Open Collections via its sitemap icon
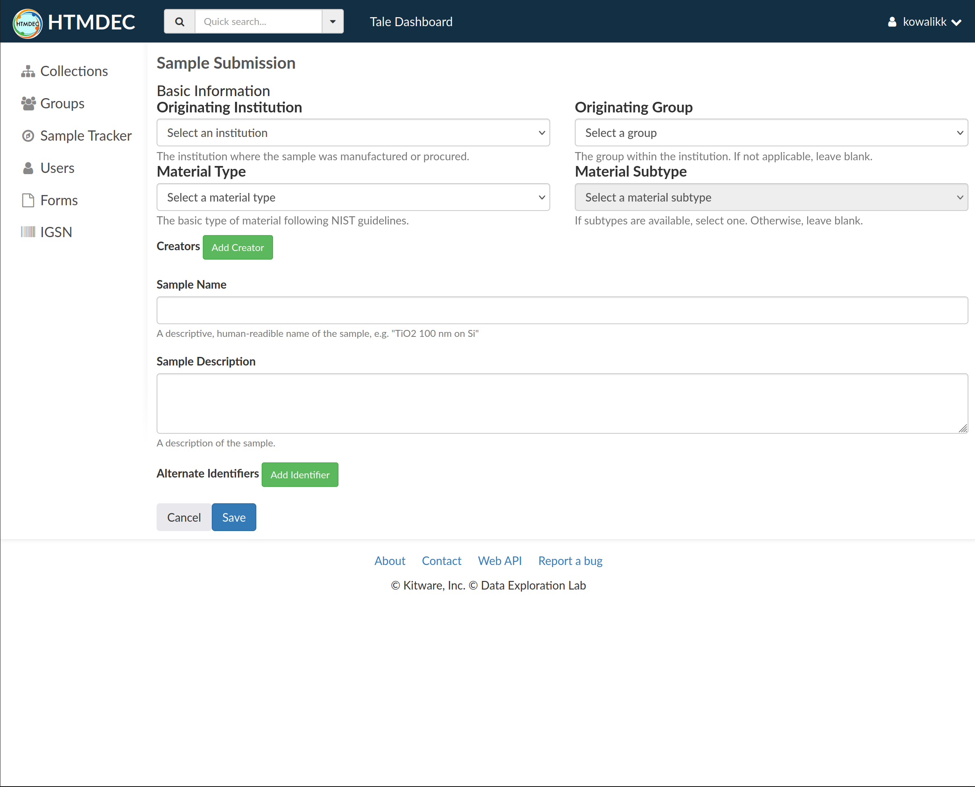This screenshot has height=787, width=975. pyautogui.click(x=28, y=71)
